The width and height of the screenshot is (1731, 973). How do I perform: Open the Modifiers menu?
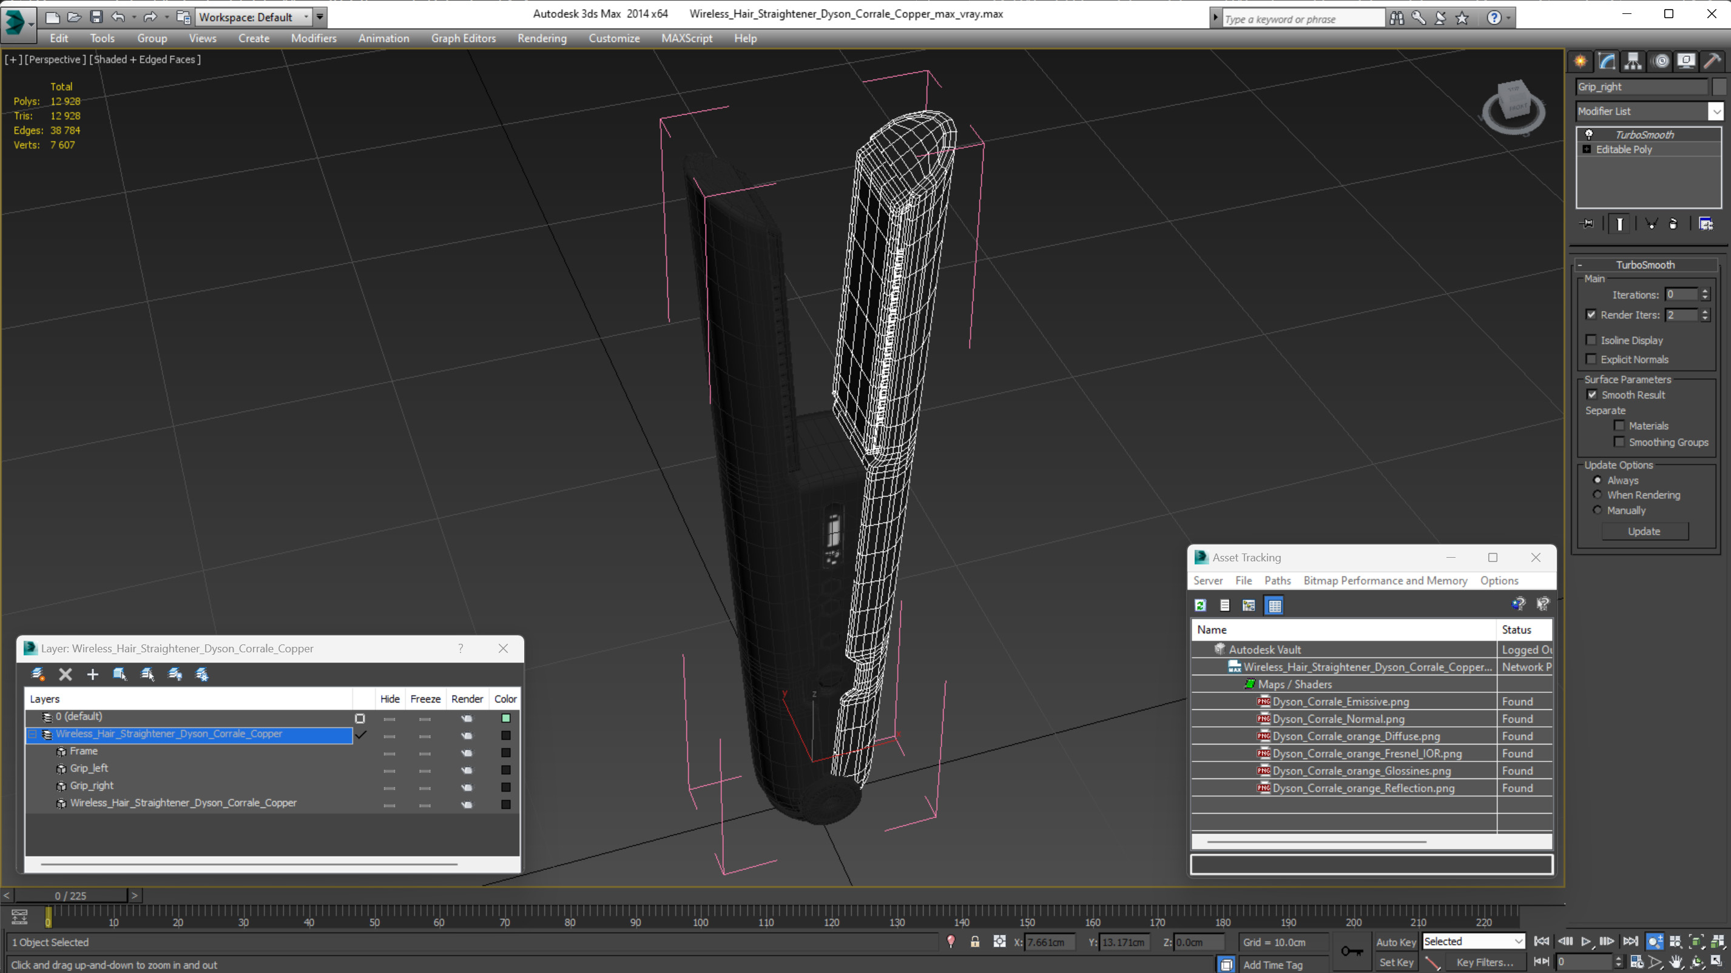[313, 38]
